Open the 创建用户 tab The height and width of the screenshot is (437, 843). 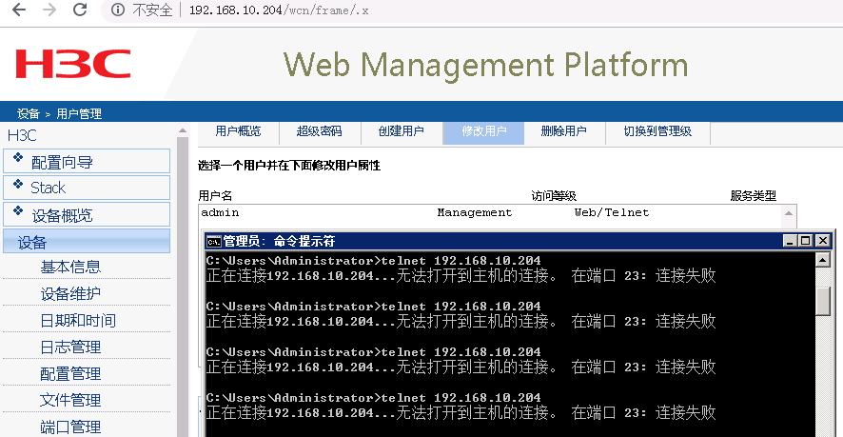click(x=402, y=131)
